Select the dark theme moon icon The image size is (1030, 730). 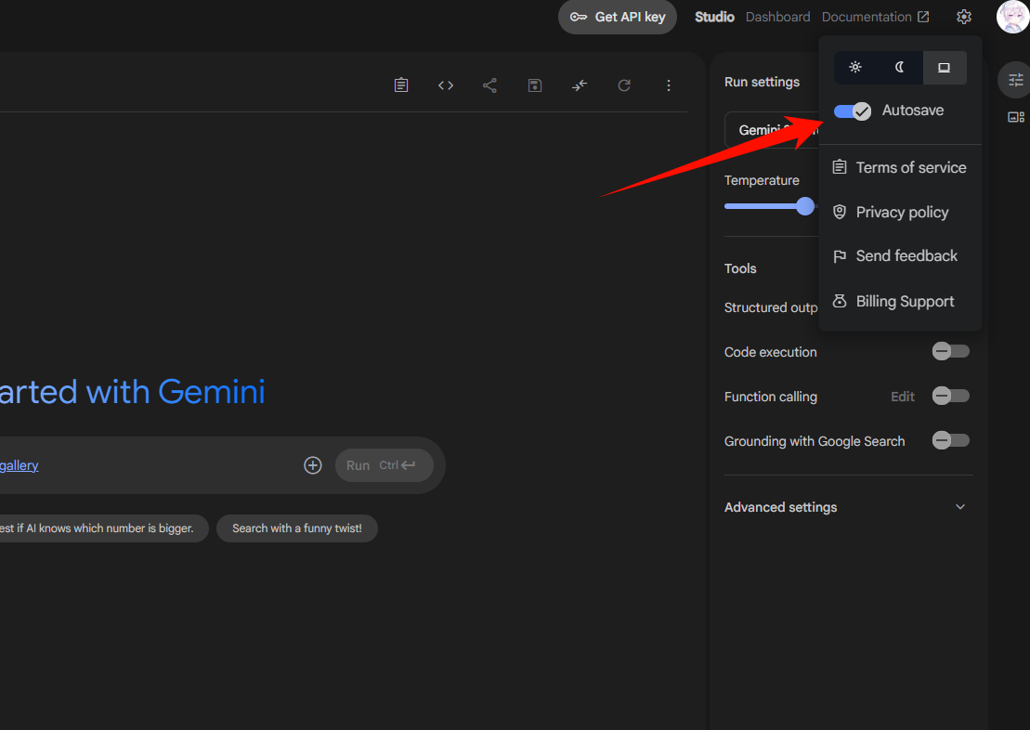pos(899,67)
